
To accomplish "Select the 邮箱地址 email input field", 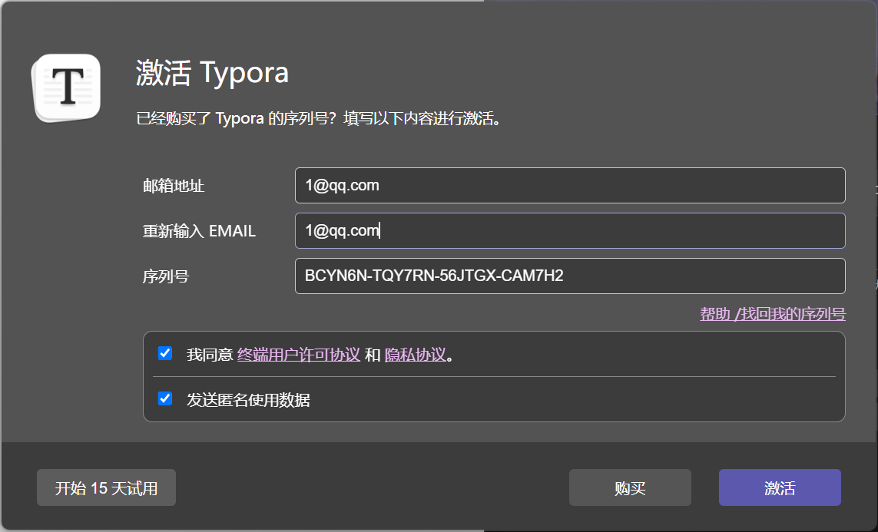I will point(570,185).
